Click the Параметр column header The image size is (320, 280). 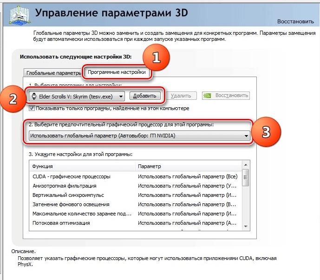[x=189, y=166]
